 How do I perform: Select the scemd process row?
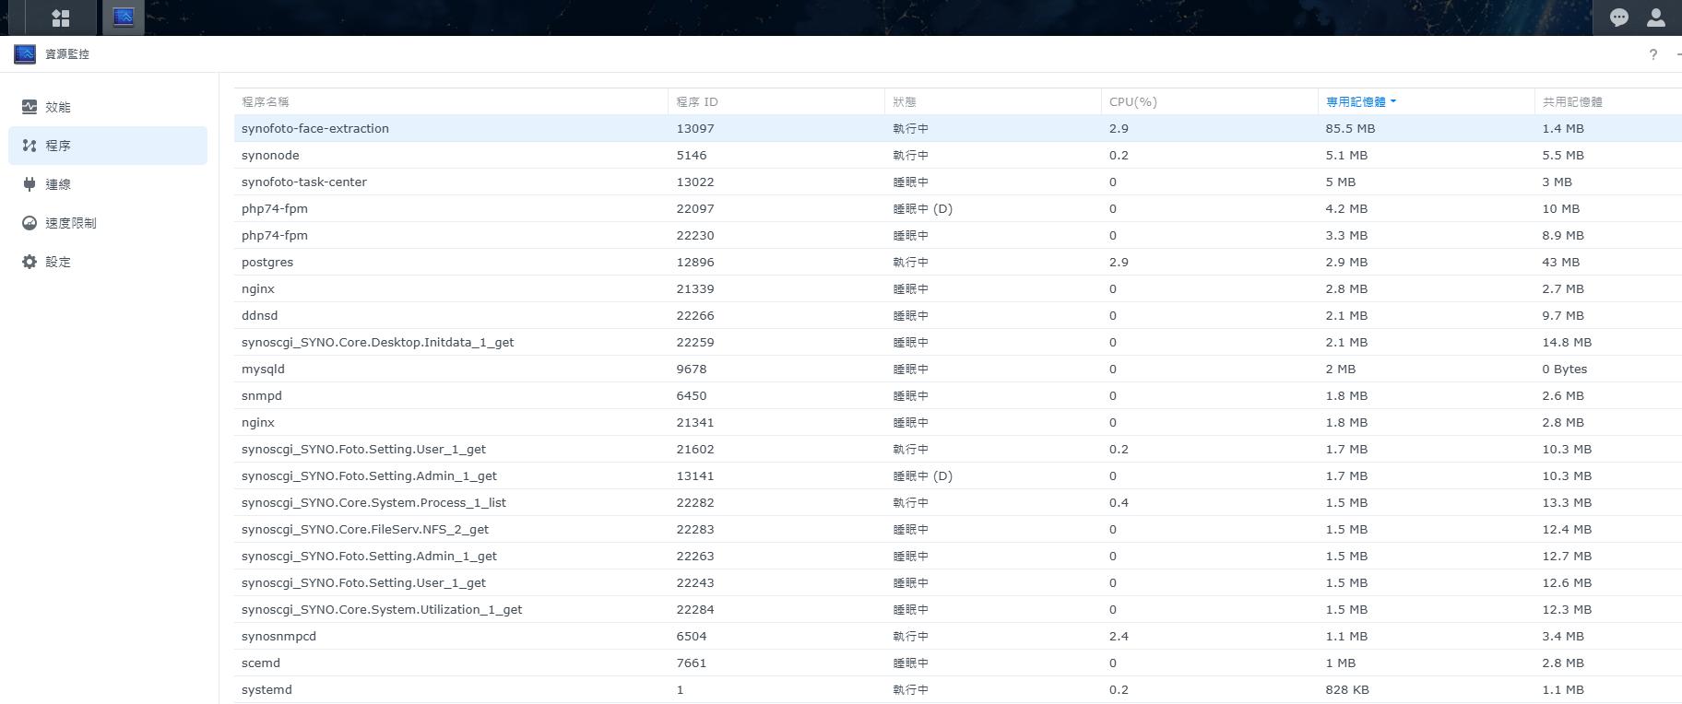coord(958,663)
